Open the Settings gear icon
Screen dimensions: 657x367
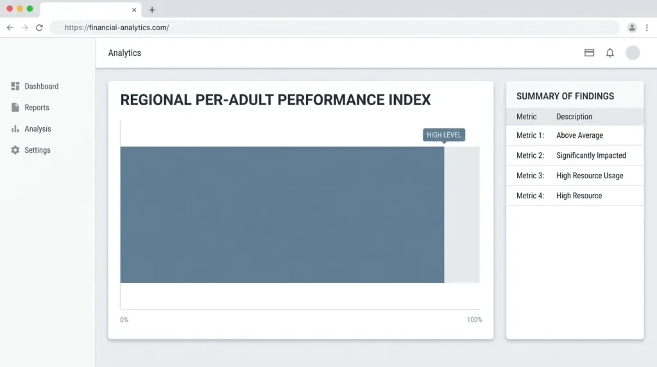pos(15,150)
